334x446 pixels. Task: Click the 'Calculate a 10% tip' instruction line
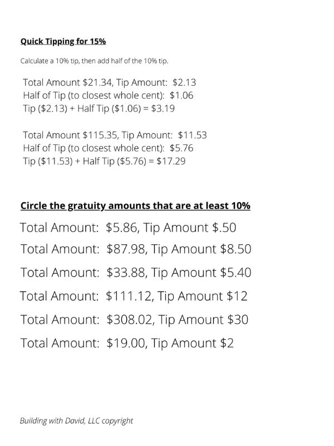coord(94,61)
